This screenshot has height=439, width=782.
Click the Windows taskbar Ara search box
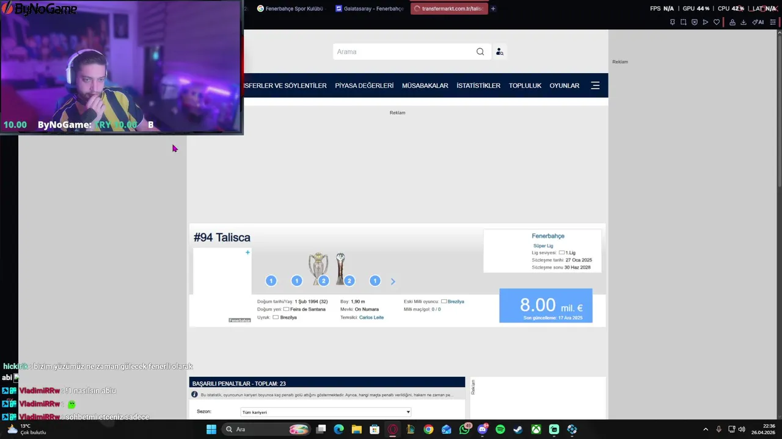pos(266,429)
